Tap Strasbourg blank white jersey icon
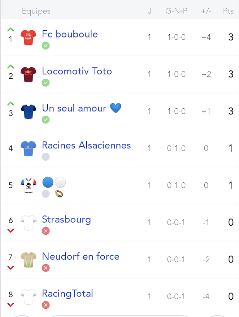 28,223
